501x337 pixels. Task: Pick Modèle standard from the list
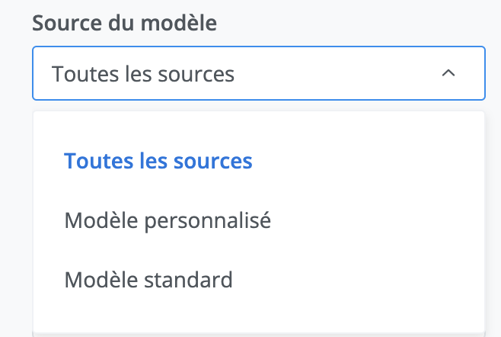click(x=148, y=280)
